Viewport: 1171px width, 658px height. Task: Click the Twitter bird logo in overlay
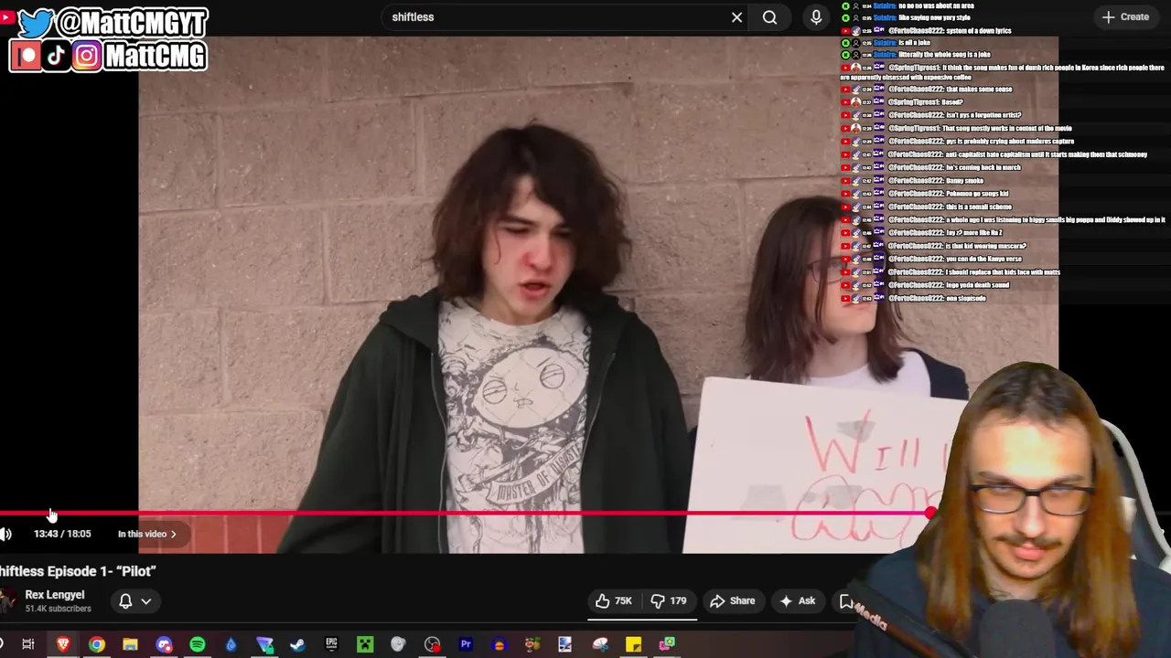tap(36, 23)
